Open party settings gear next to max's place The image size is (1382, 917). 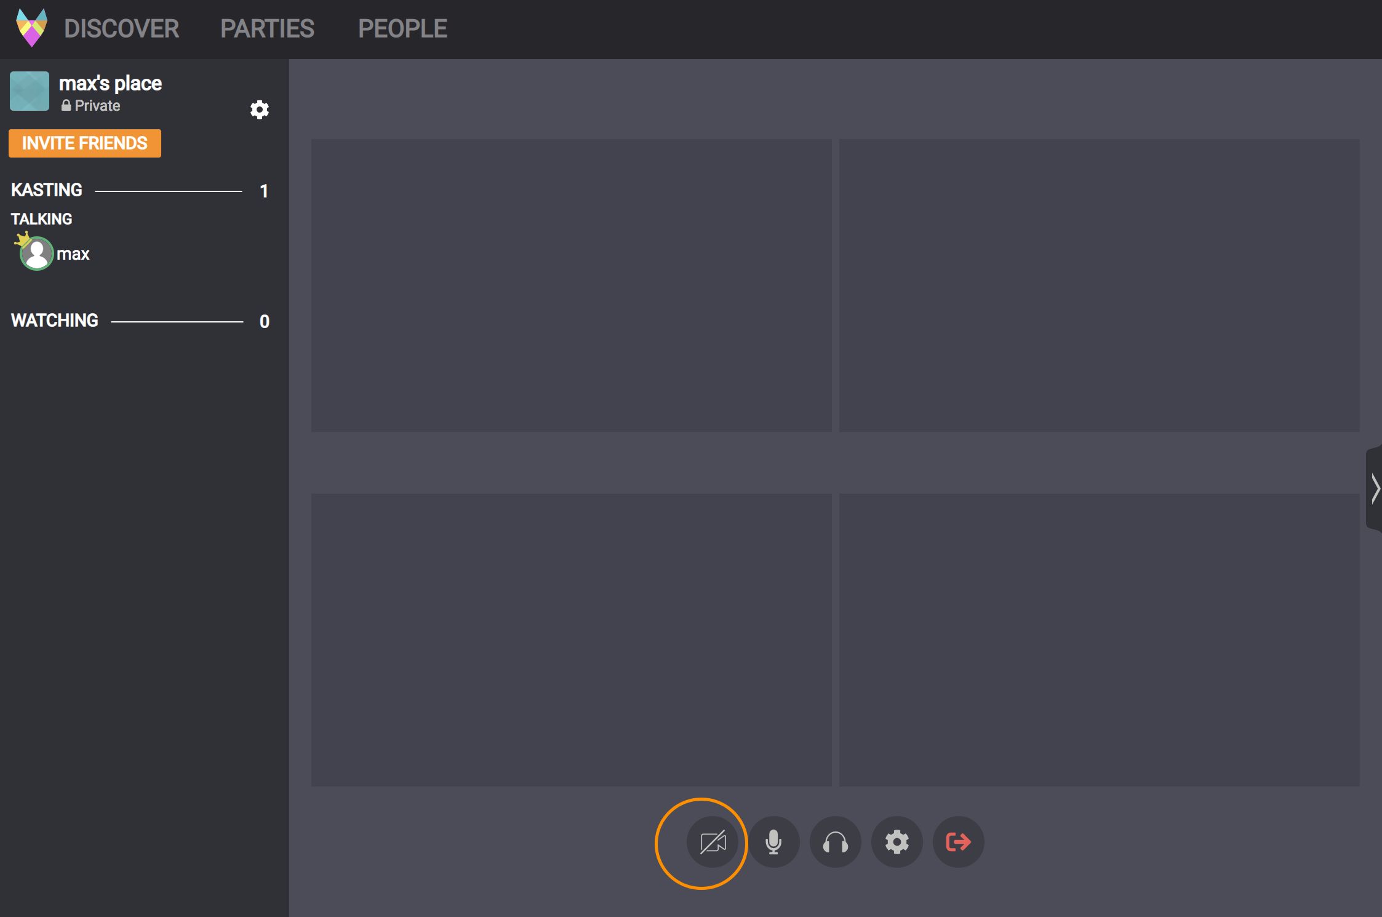click(x=259, y=110)
